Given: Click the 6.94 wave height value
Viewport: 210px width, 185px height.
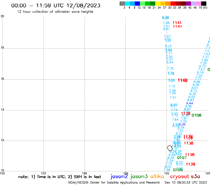Looking at the screenshot, I should (170, 62).
